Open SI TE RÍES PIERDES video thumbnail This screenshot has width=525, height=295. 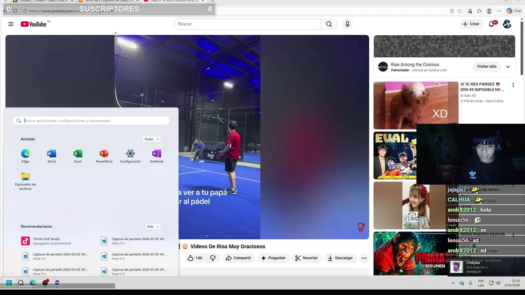[x=416, y=105]
